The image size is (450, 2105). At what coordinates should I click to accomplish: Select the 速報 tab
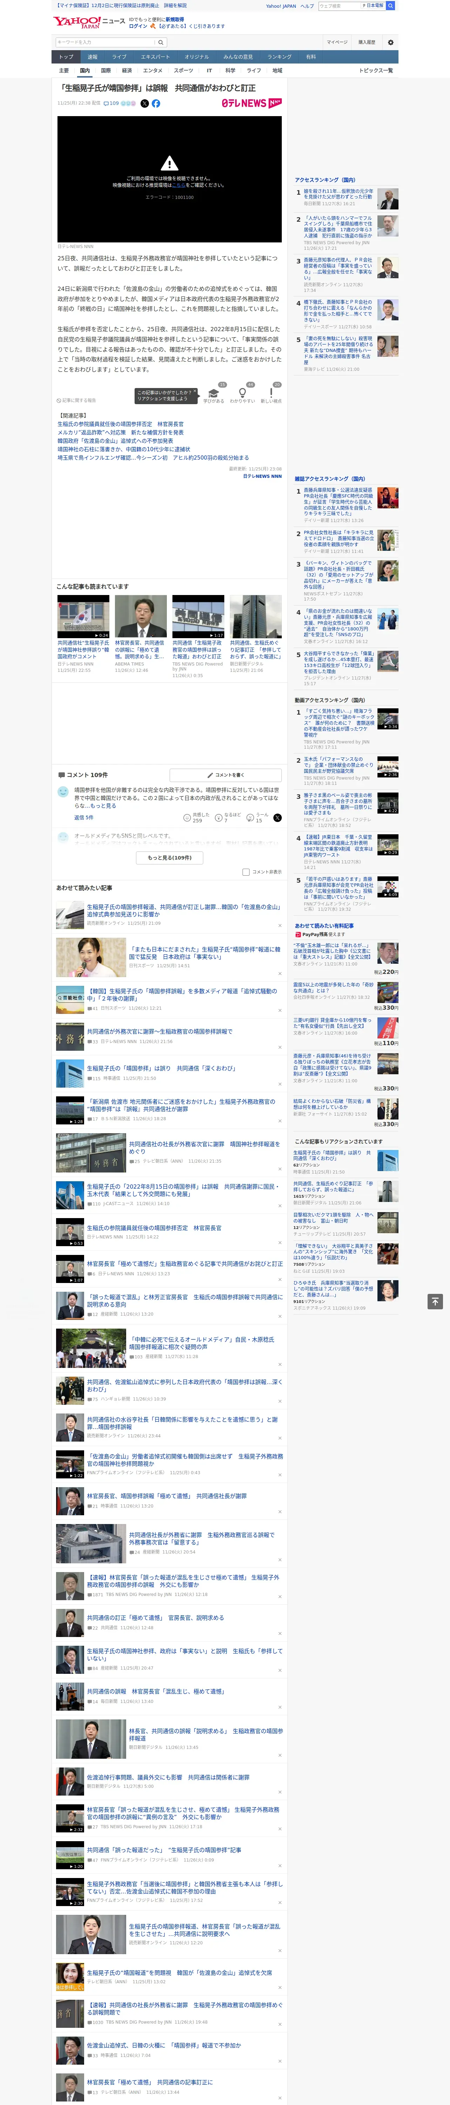pyautogui.click(x=92, y=56)
